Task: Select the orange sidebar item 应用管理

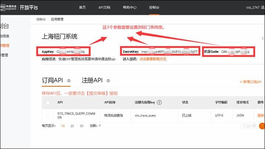Action: coord(5,45)
